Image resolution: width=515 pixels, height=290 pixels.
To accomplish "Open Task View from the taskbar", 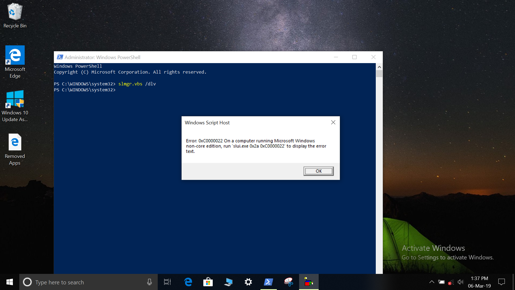I will tap(167, 282).
